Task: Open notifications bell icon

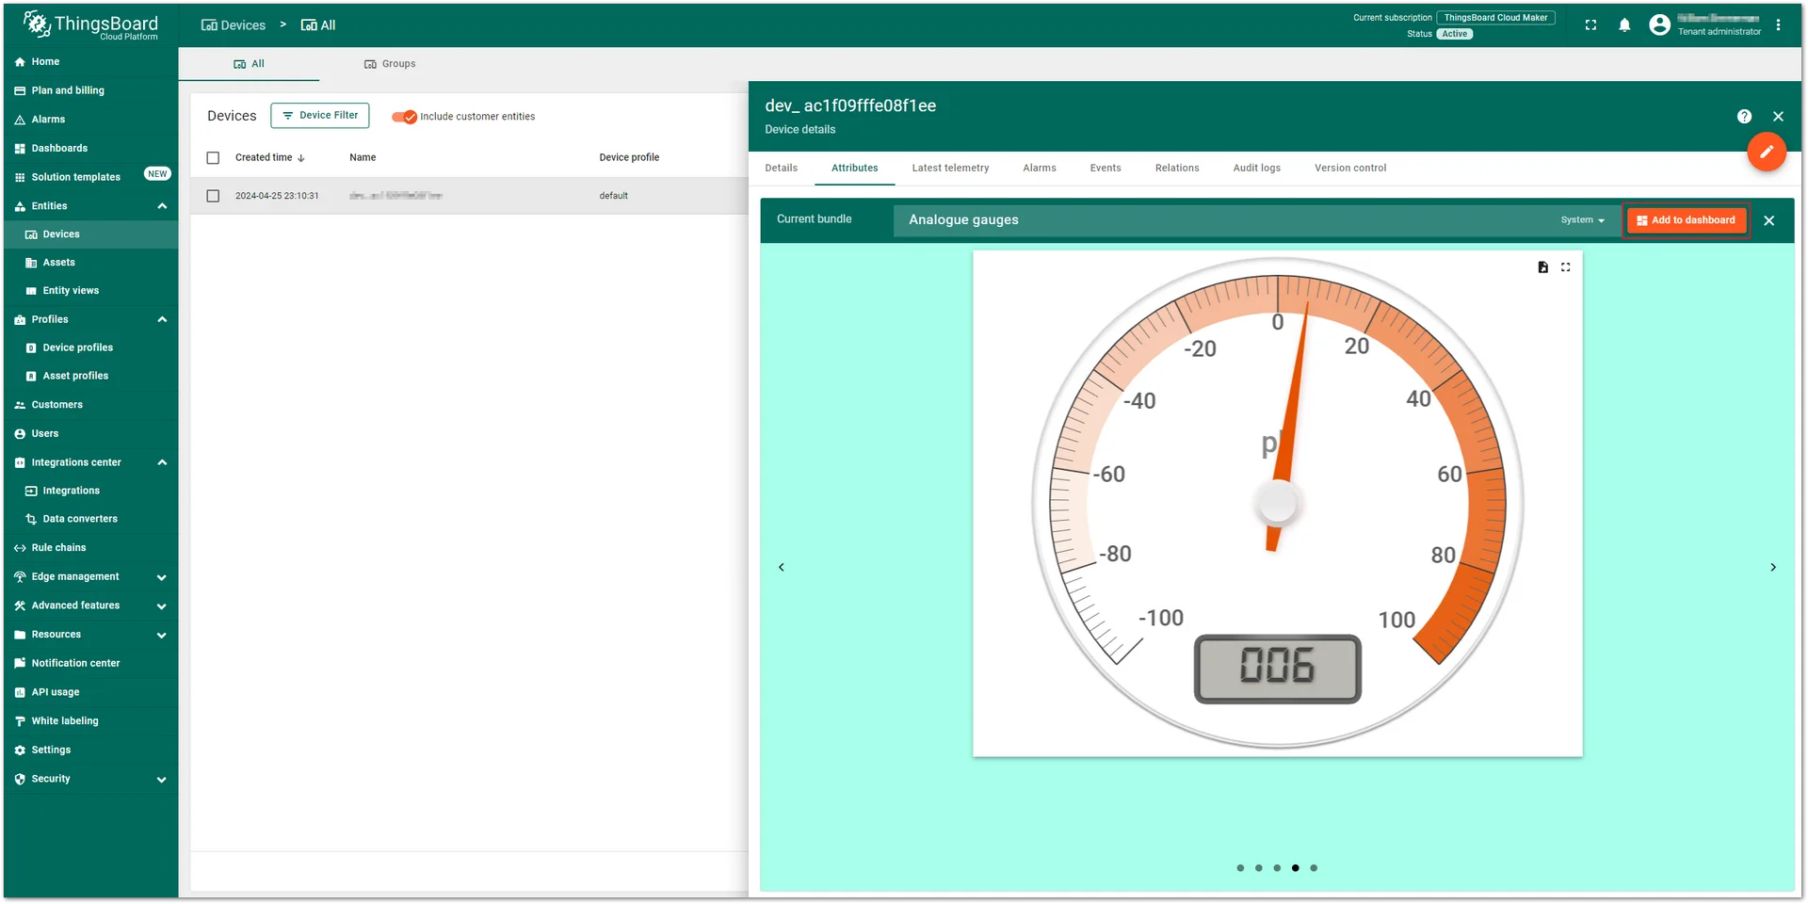Action: (1624, 25)
